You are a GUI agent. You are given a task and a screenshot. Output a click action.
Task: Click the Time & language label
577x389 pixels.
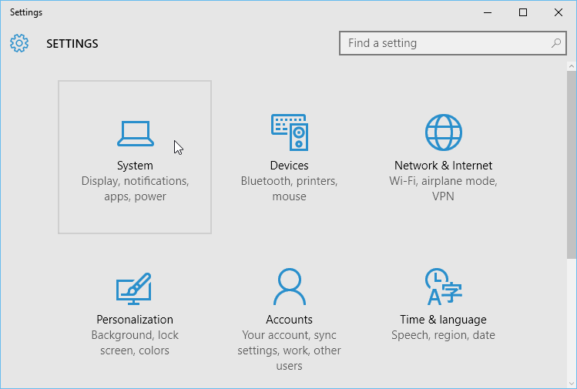tap(443, 320)
